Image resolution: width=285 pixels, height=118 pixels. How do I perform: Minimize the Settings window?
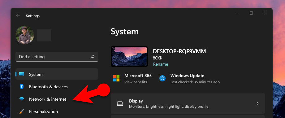[x=237, y=13]
